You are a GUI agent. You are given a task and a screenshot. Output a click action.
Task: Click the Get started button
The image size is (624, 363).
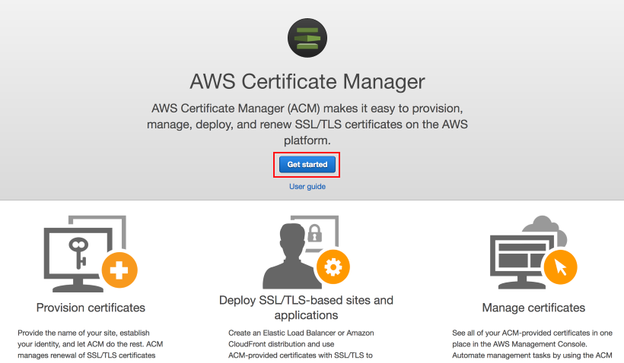307,165
